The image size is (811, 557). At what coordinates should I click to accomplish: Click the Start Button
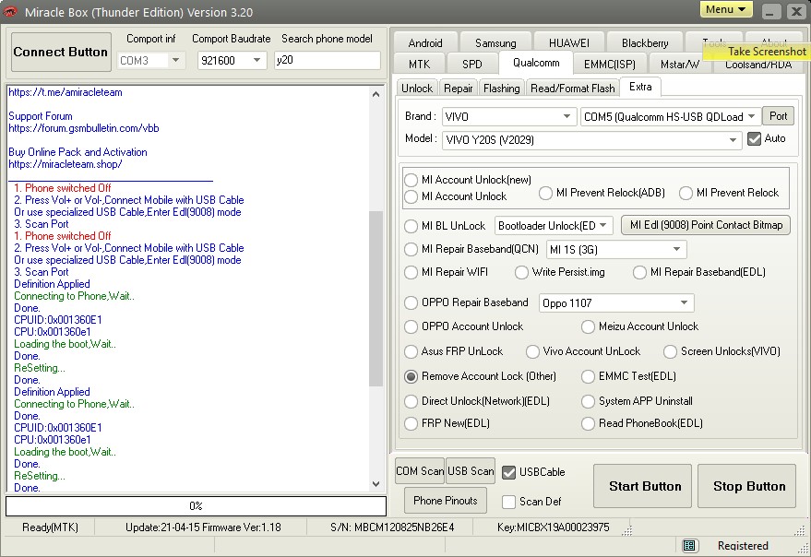click(642, 486)
